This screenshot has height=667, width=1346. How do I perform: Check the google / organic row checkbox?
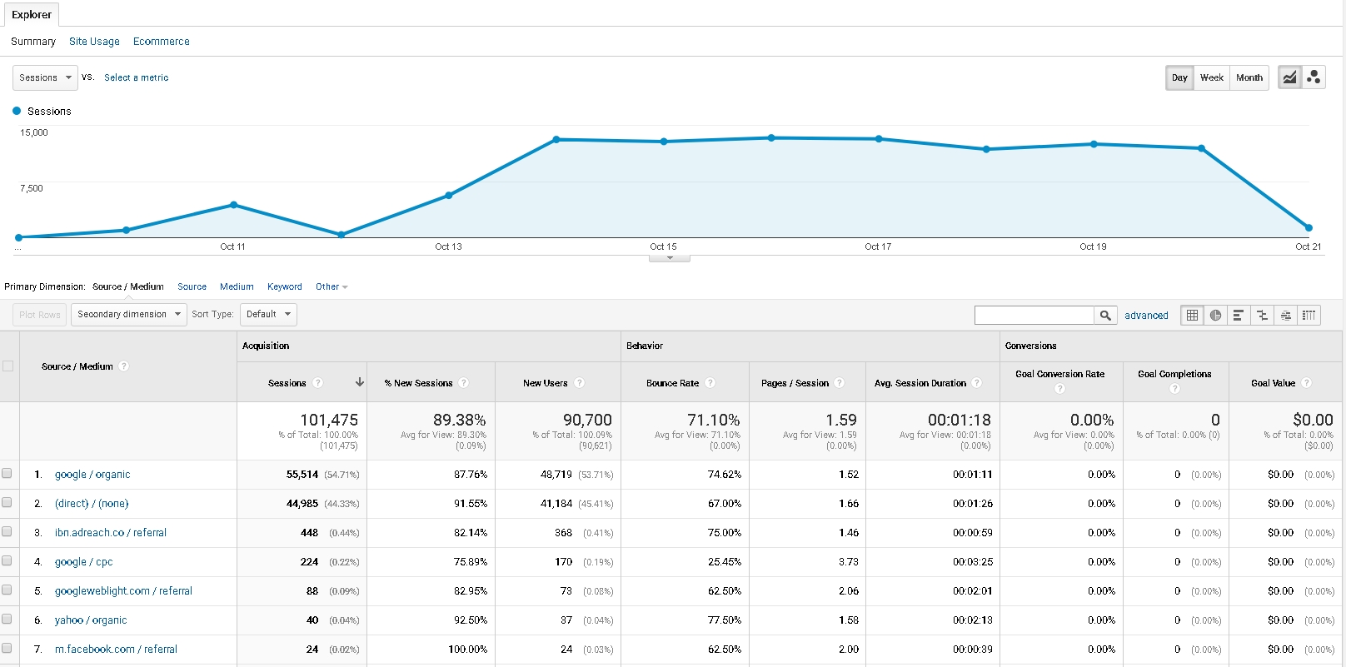tap(7, 474)
